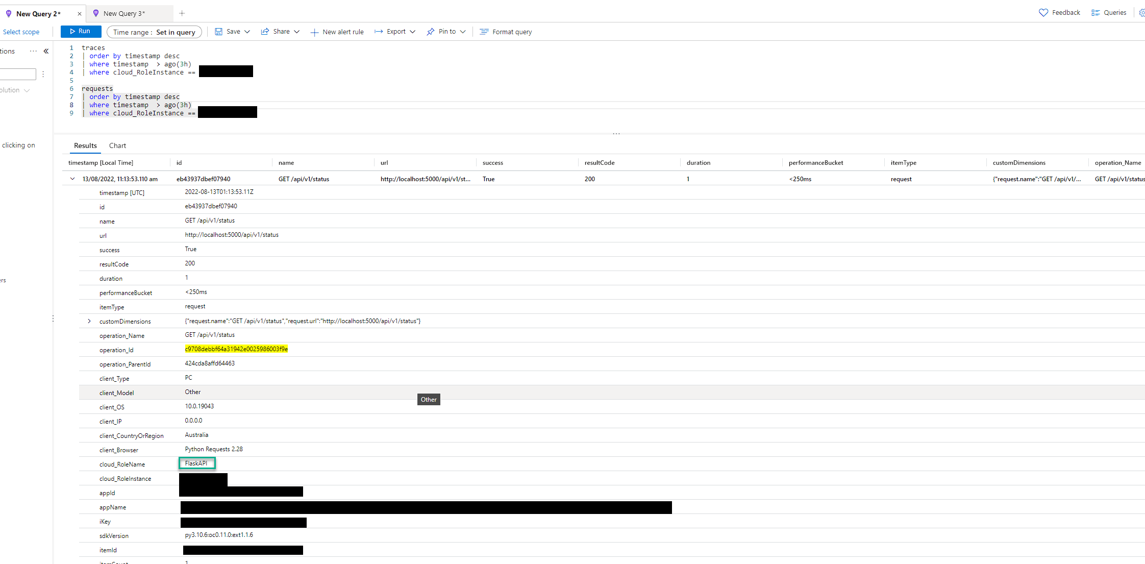
Task: Click the Share icon
Action: click(265, 32)
